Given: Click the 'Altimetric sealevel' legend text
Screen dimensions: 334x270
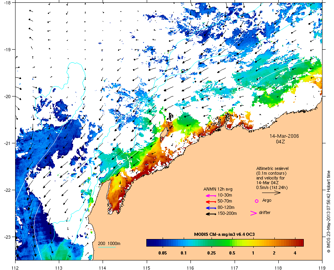Looking at the screenshot, I should pos(272,168).
